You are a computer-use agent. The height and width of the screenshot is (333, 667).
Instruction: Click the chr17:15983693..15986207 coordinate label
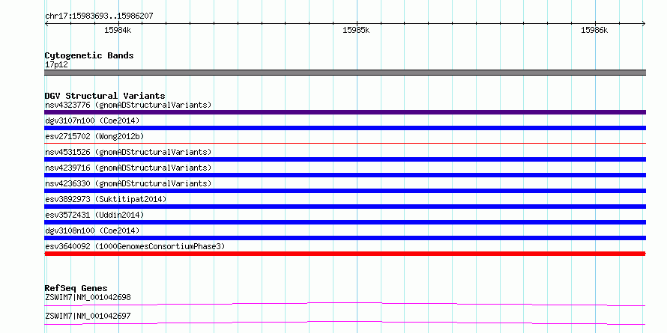99,16
